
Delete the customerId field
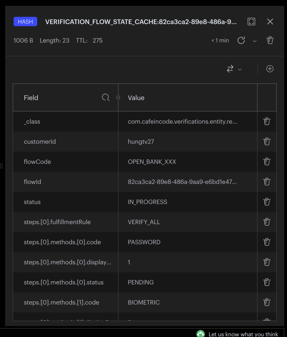click(267, 142)
